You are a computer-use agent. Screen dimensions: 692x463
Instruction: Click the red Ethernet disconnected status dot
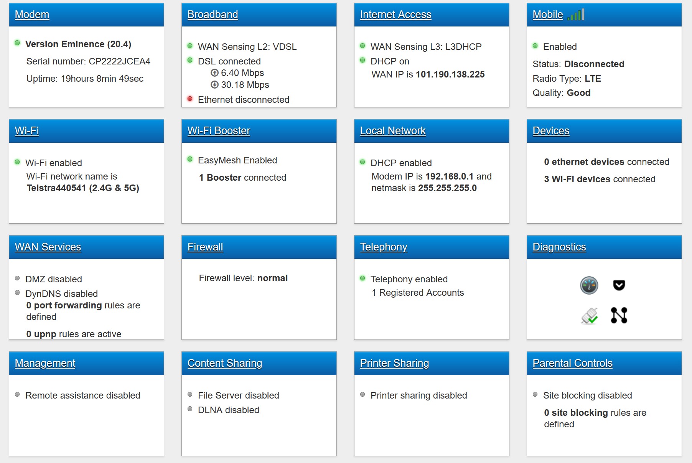[x=190, y=99]
